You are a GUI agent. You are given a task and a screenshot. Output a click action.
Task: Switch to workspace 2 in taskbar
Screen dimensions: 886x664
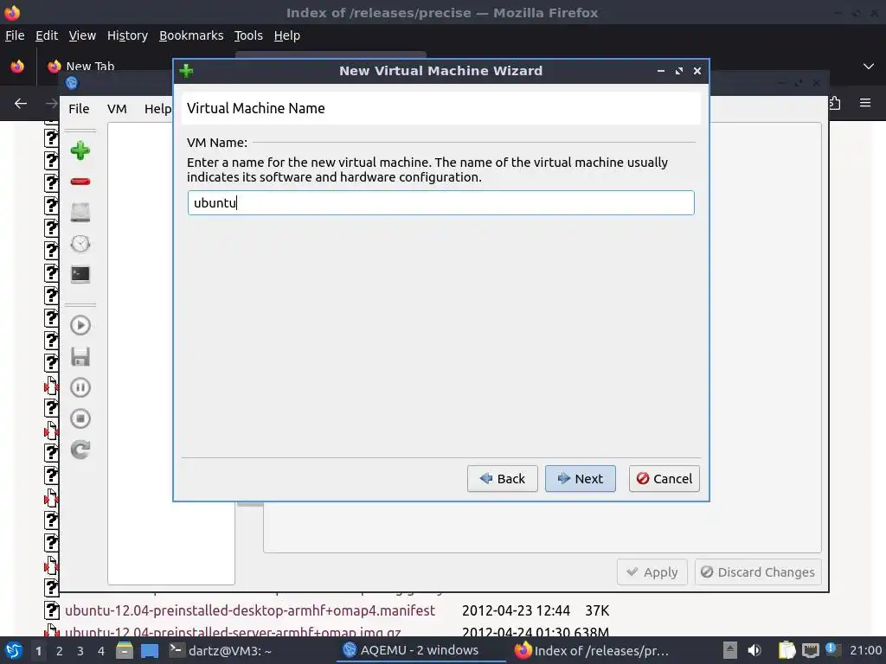click(x=60, y=651)
